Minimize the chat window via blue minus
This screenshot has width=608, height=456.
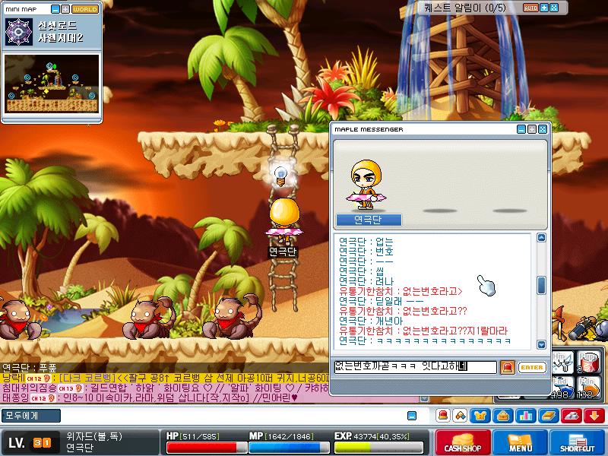point(412,416)
